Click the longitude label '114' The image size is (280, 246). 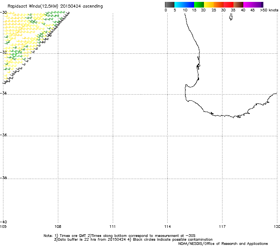(167, 227)
